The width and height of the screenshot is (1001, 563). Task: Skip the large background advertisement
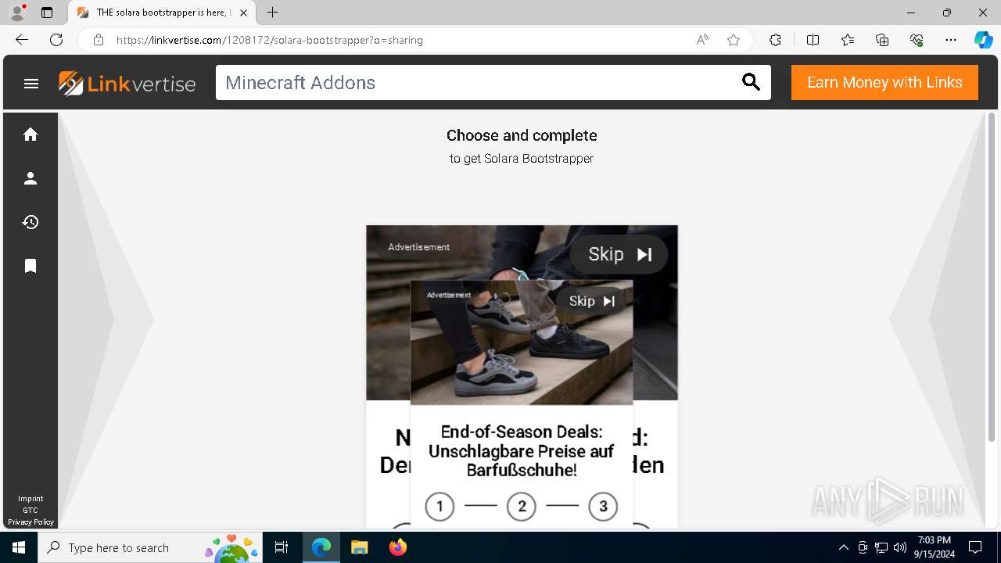[x=619, y=254]
